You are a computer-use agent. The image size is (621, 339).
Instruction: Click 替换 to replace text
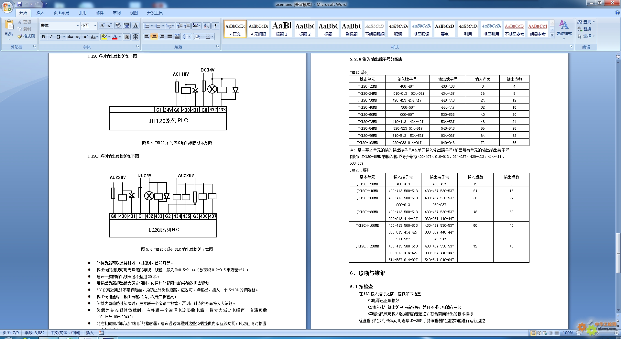click(584, 29)
